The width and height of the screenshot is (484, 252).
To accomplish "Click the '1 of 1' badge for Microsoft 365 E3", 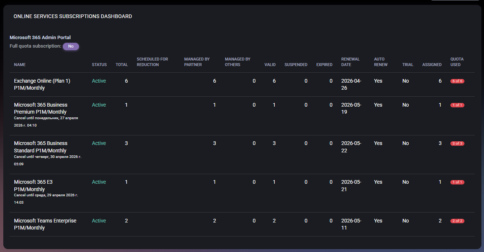I will click(x=457, y=182).
